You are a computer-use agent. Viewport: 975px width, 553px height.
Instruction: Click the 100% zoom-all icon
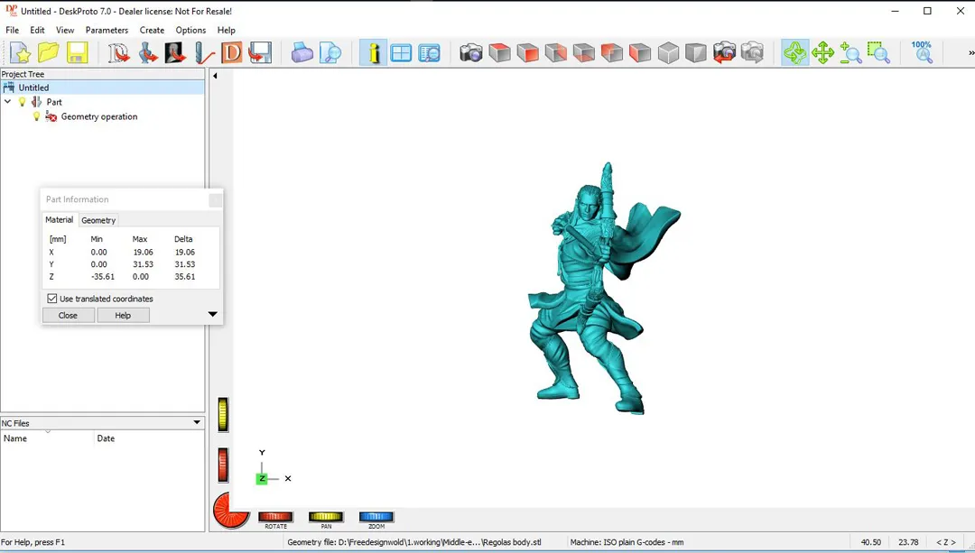[922, 53]
